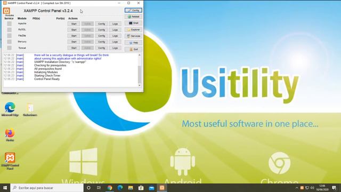Select the "All prerequisites found" log line
This screenshot has height=192, width=341.
[x=48, y=69]
